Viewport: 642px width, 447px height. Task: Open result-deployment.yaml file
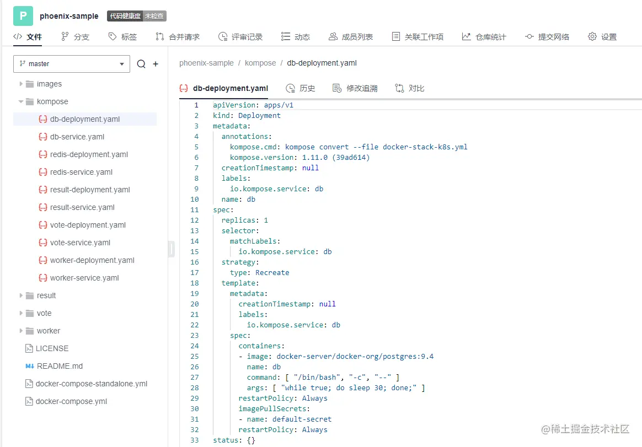point(90,190)
